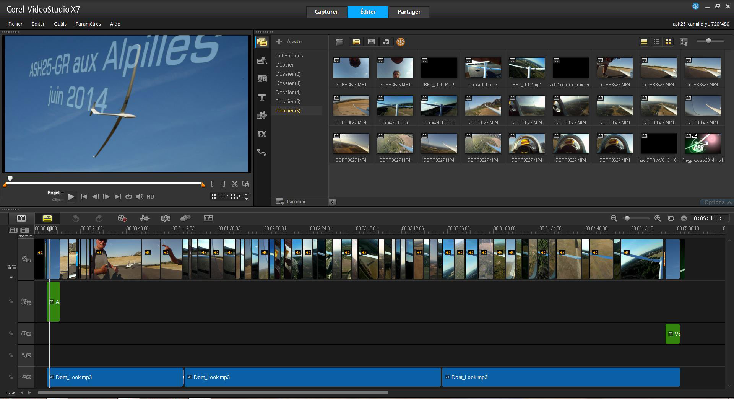Adjust timeline zoom slider
734x399 pixels.
coord(636,218)
